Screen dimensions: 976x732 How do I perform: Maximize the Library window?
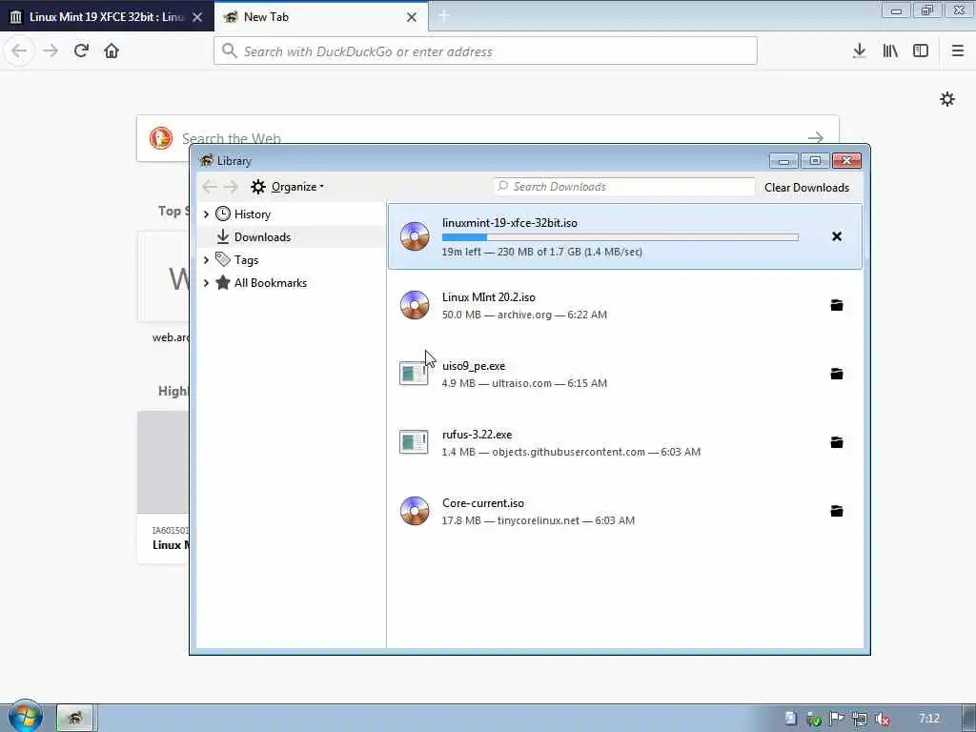coord(815,161)
